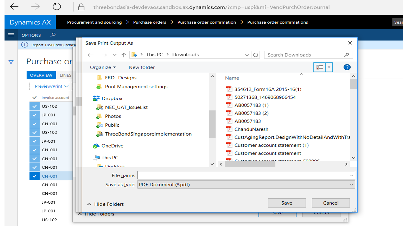This screenshot has width=403, height=226.
Task: Open the hamburger navigation menu
Action: pyautogui.click(x=11, y=35)
